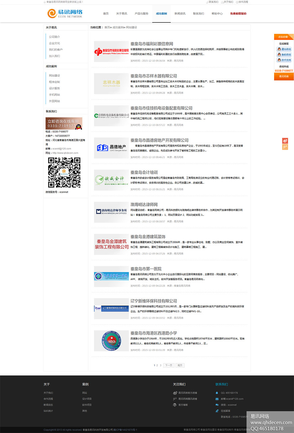The width and height of the screenshot is (294, 433).
Task: Click breadcrumb link 成功案例
Action: [x=118, y=27]
